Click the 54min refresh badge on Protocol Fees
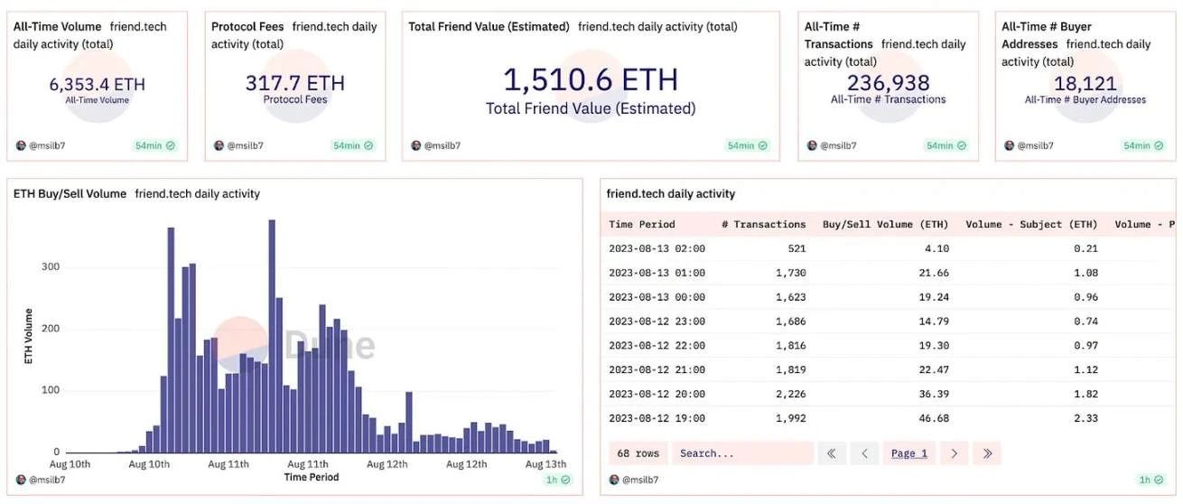The image size is (1183, 504). click(x=353, y=145)
